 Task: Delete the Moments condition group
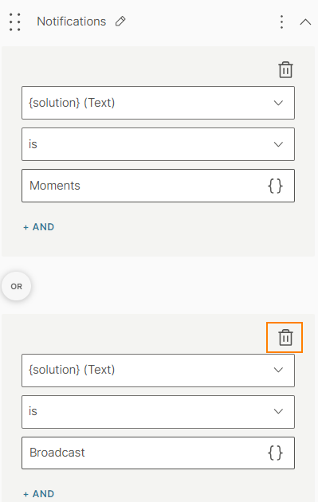point(285,70)
